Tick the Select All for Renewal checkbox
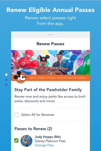 (16, 115)
